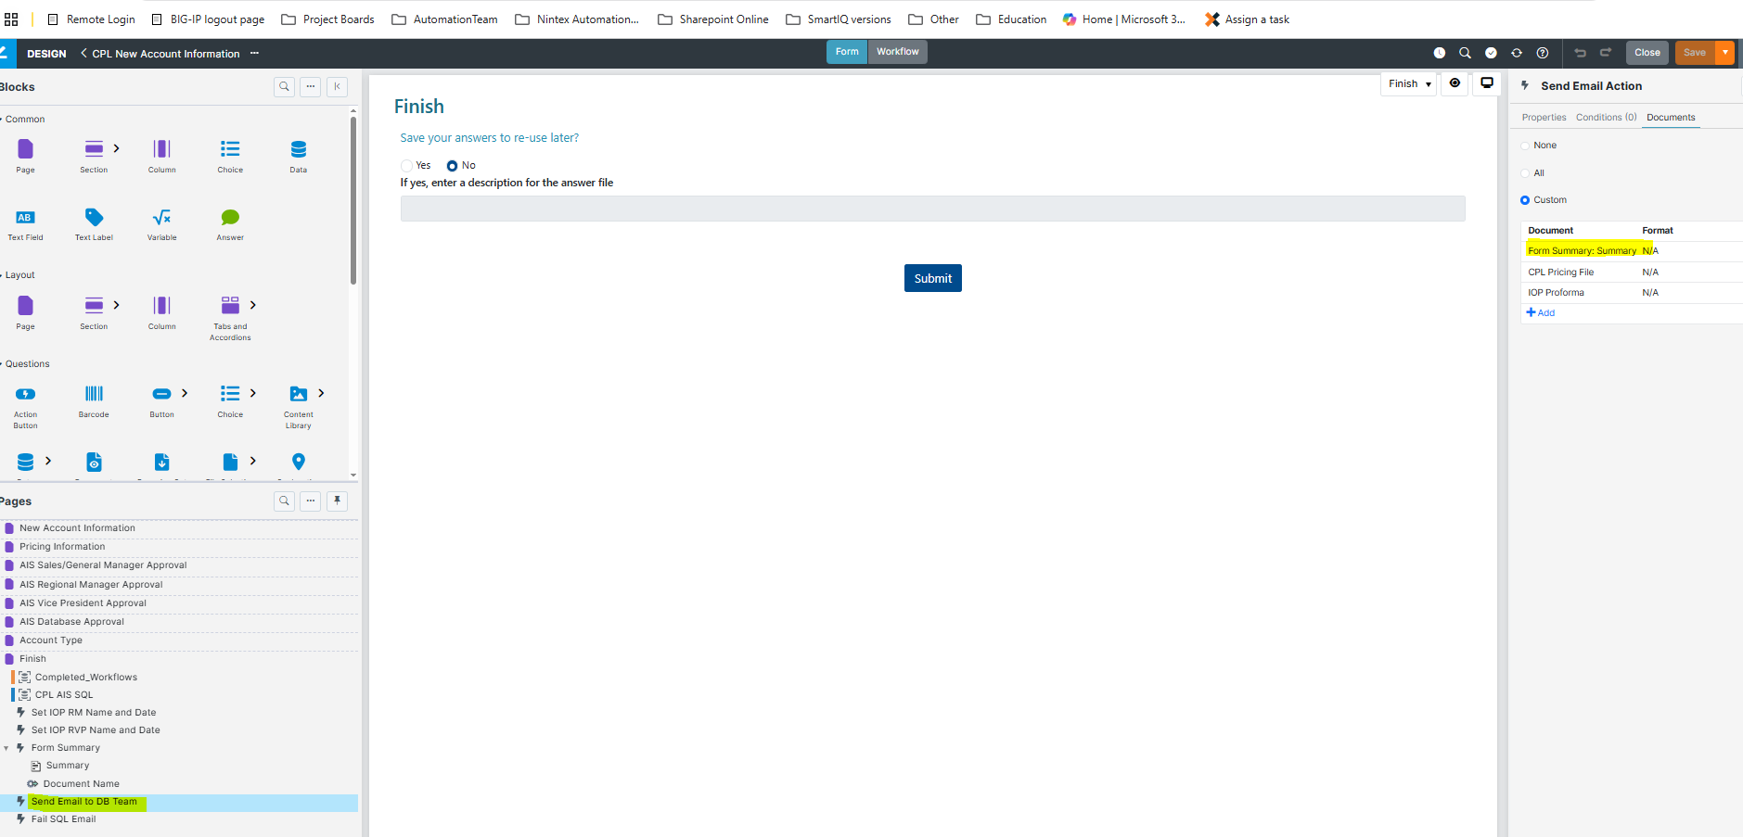
Task: Select the Yes radio button
Action: pyautogui.click(x=406, y=166)
